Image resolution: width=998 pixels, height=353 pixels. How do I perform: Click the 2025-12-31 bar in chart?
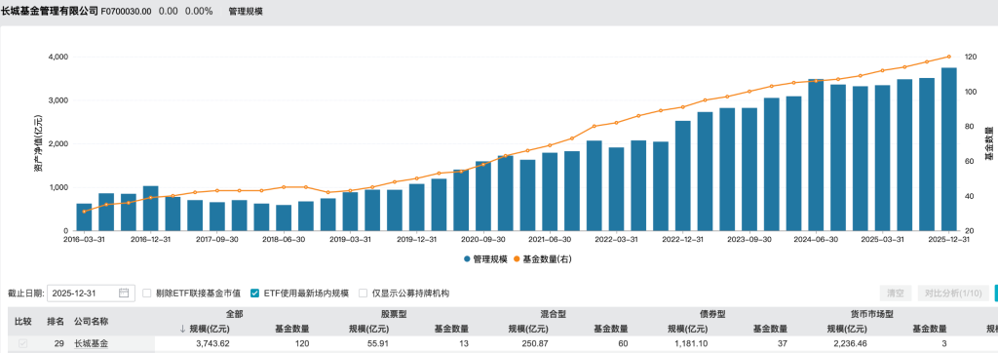click(x=949, y=149)
